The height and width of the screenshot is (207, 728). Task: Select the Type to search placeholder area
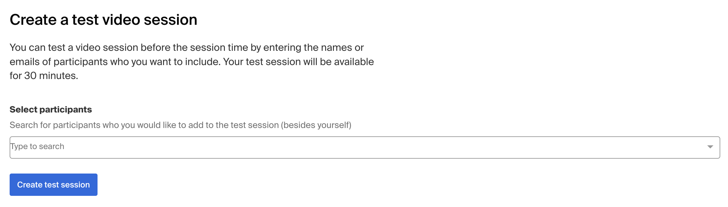(x=37, y=146)
